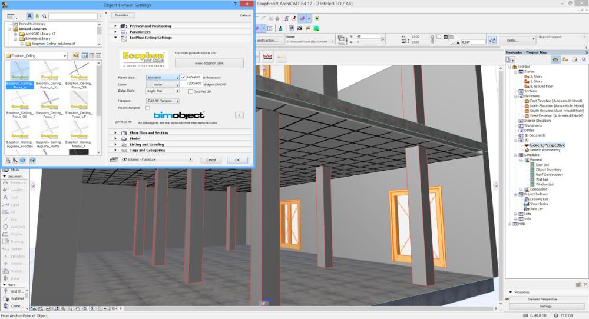Screen dimensions: 589x319
Task: Select Generic Perspective in Navigator
Action: tap(547, 145)
